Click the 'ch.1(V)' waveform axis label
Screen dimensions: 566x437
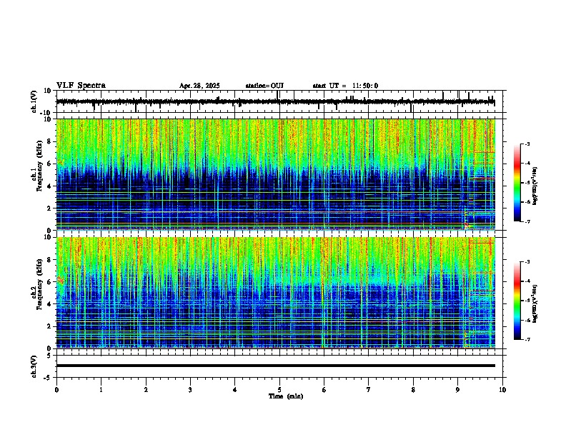[x=34, y=101]
